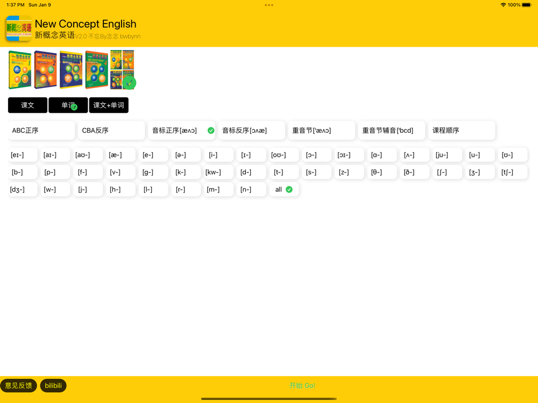The width and height of the screenshot is (538, 403).
Task: Filter by consonant [z-]
Action: 349,172
